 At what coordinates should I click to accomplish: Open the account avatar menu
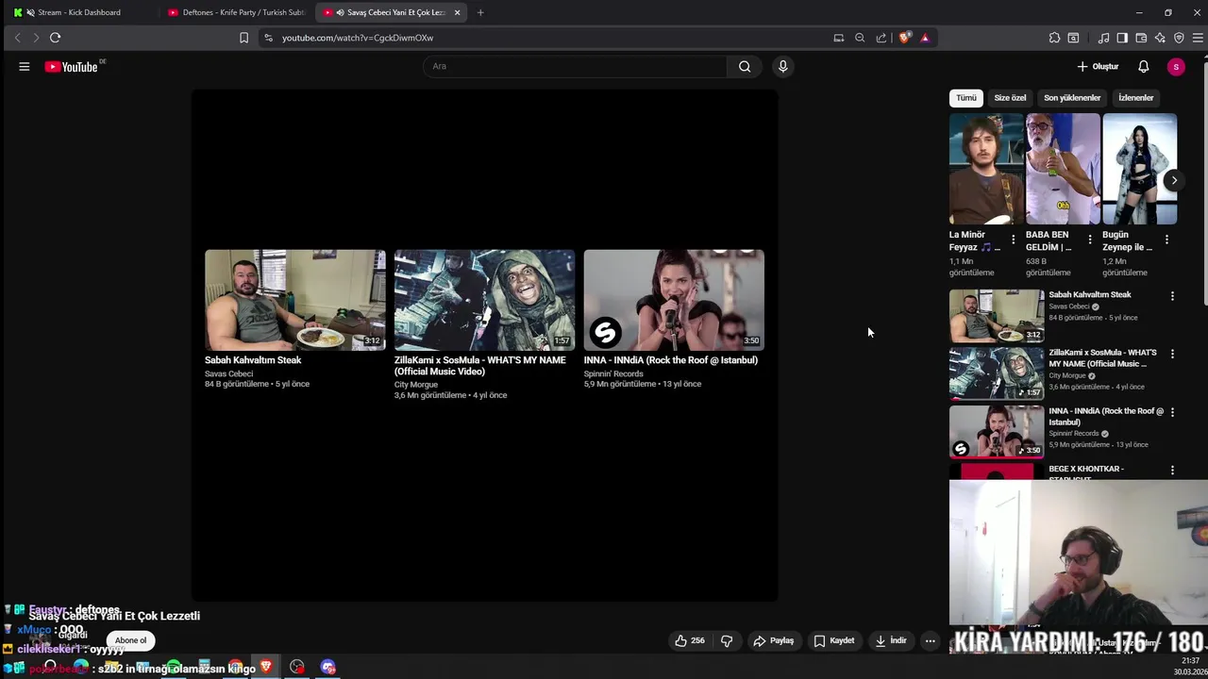coord(1176,67)
